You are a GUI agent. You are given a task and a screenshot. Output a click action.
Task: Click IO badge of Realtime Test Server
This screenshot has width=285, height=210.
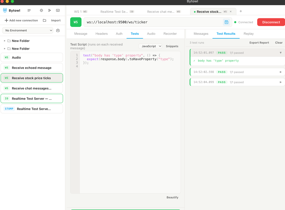tap(6, 98)
